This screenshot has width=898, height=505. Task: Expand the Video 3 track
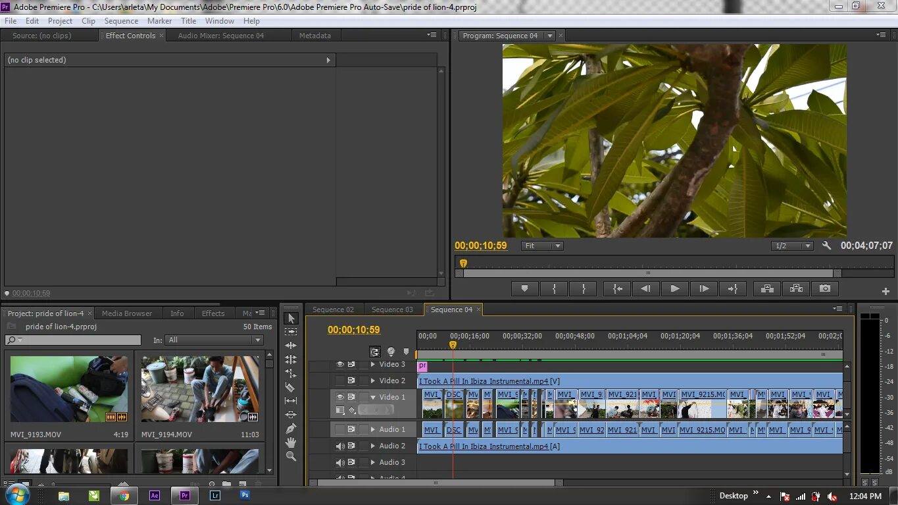pos(373,365)
